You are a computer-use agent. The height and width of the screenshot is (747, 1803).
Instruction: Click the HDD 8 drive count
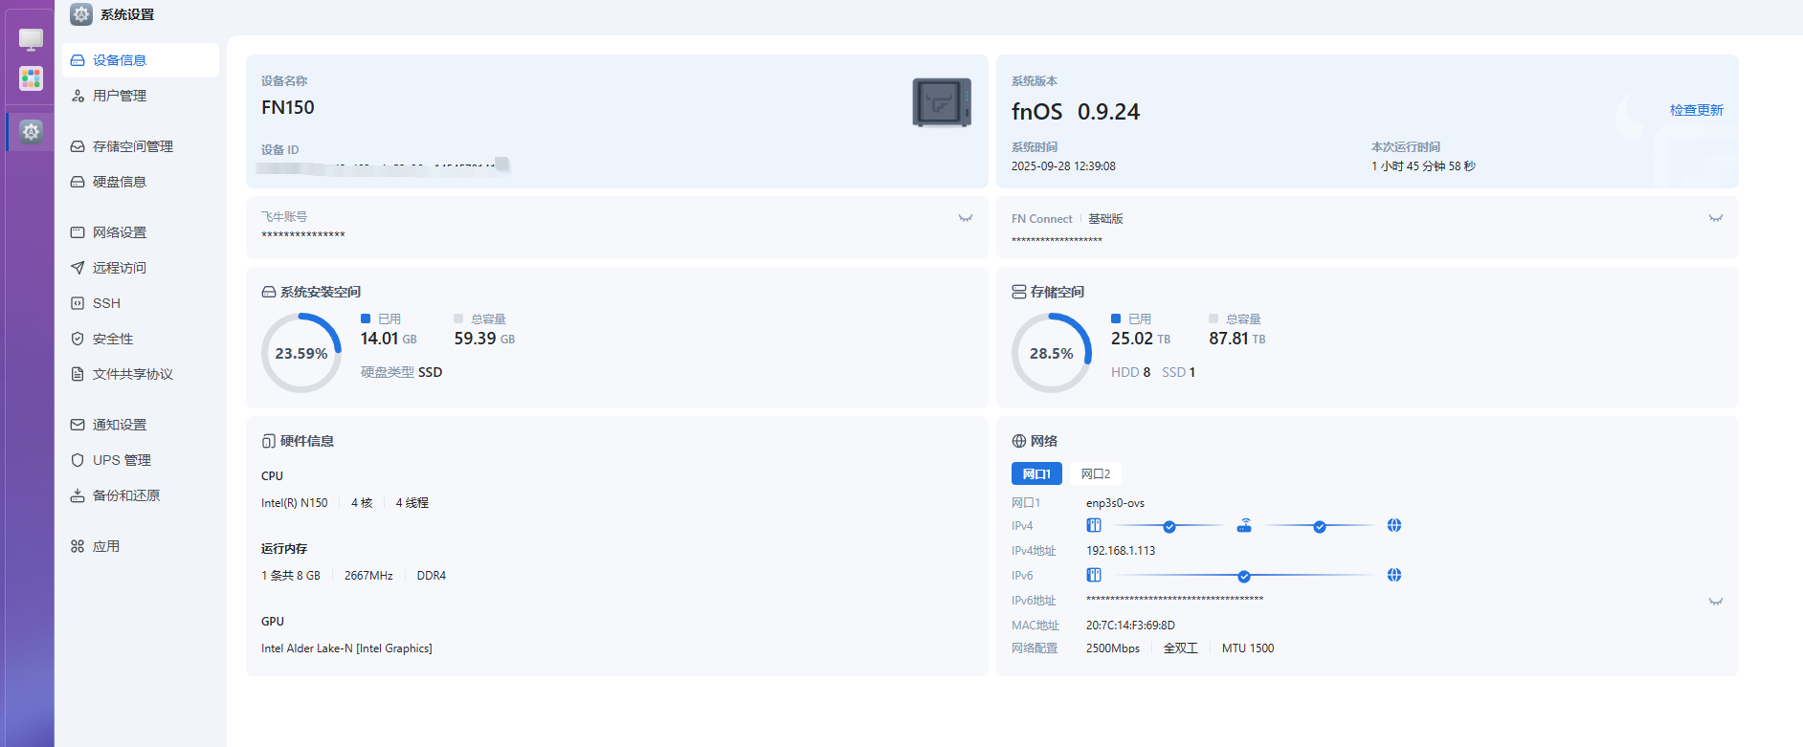(1131, 372)
